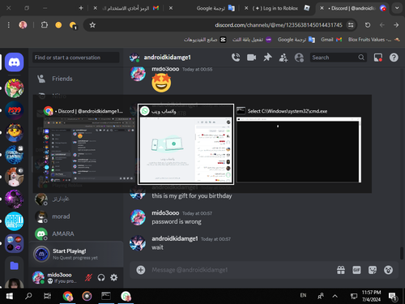Open the Chrome three-dot menu
The image size is (405, 304).
click(9, 25)
